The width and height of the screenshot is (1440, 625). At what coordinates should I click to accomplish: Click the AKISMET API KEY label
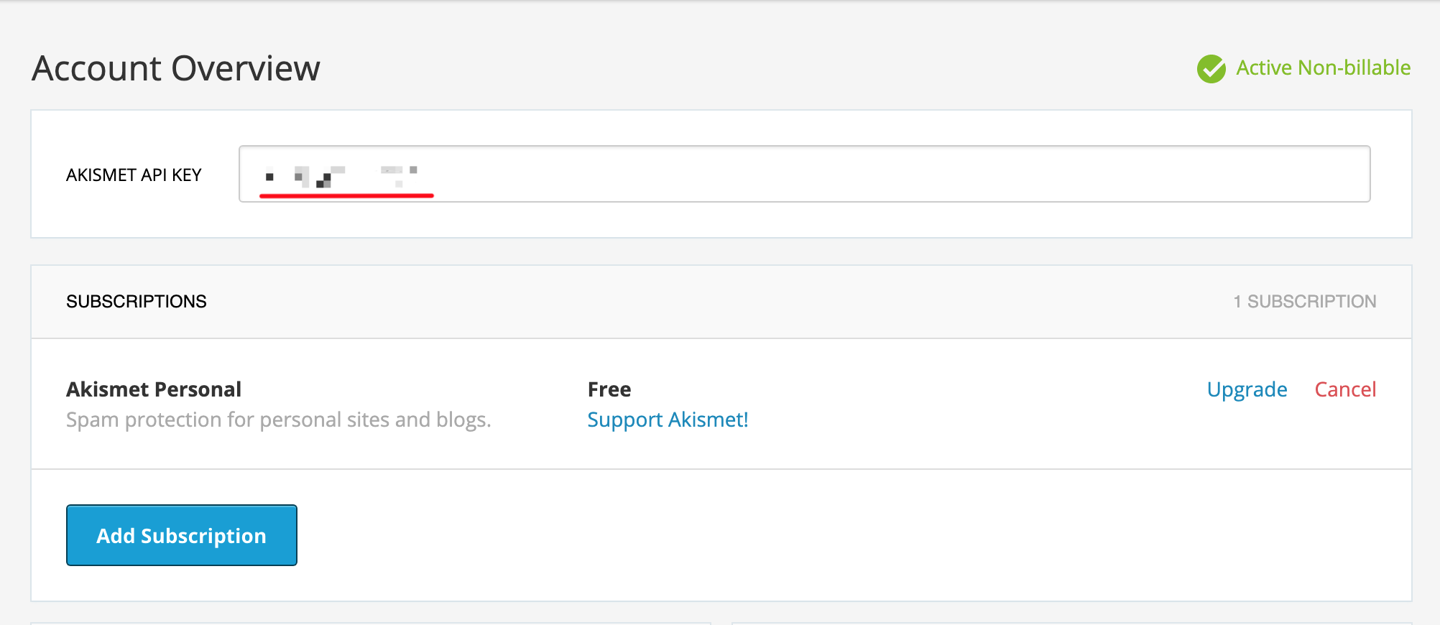(134, 175)
